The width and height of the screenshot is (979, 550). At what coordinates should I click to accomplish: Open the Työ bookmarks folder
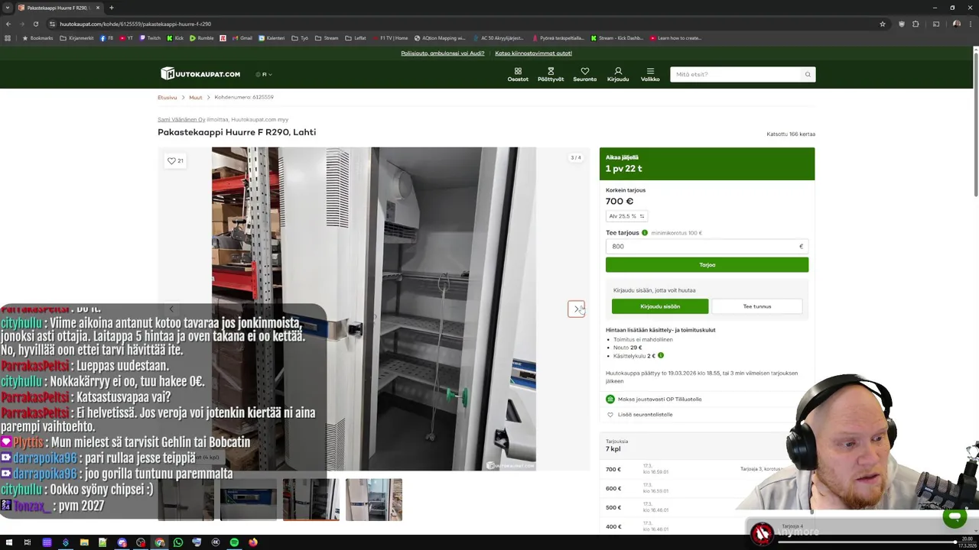coord(300,38)
